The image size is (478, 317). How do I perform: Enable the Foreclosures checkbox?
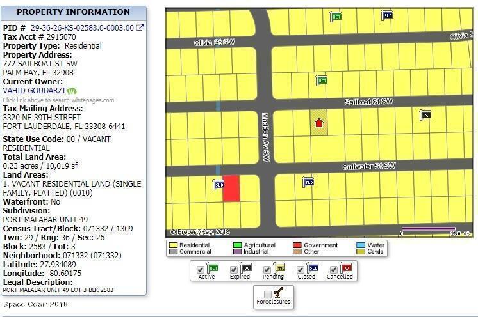tap(268, 294)
